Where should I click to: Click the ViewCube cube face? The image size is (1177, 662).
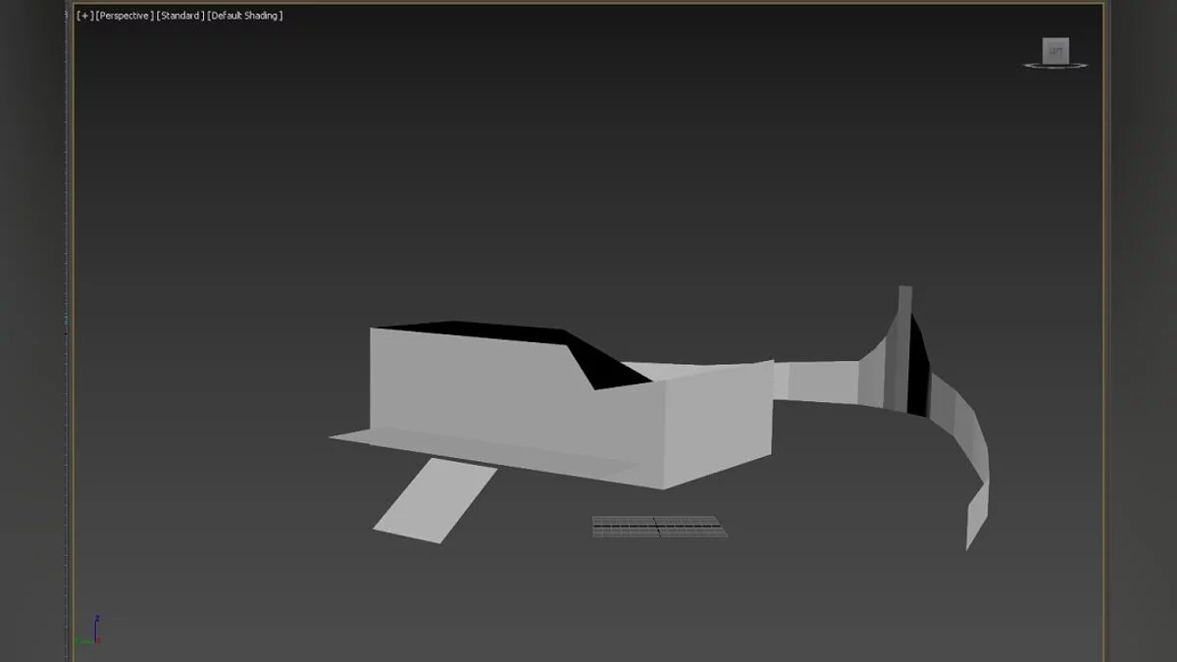[x=1055, y=50]
